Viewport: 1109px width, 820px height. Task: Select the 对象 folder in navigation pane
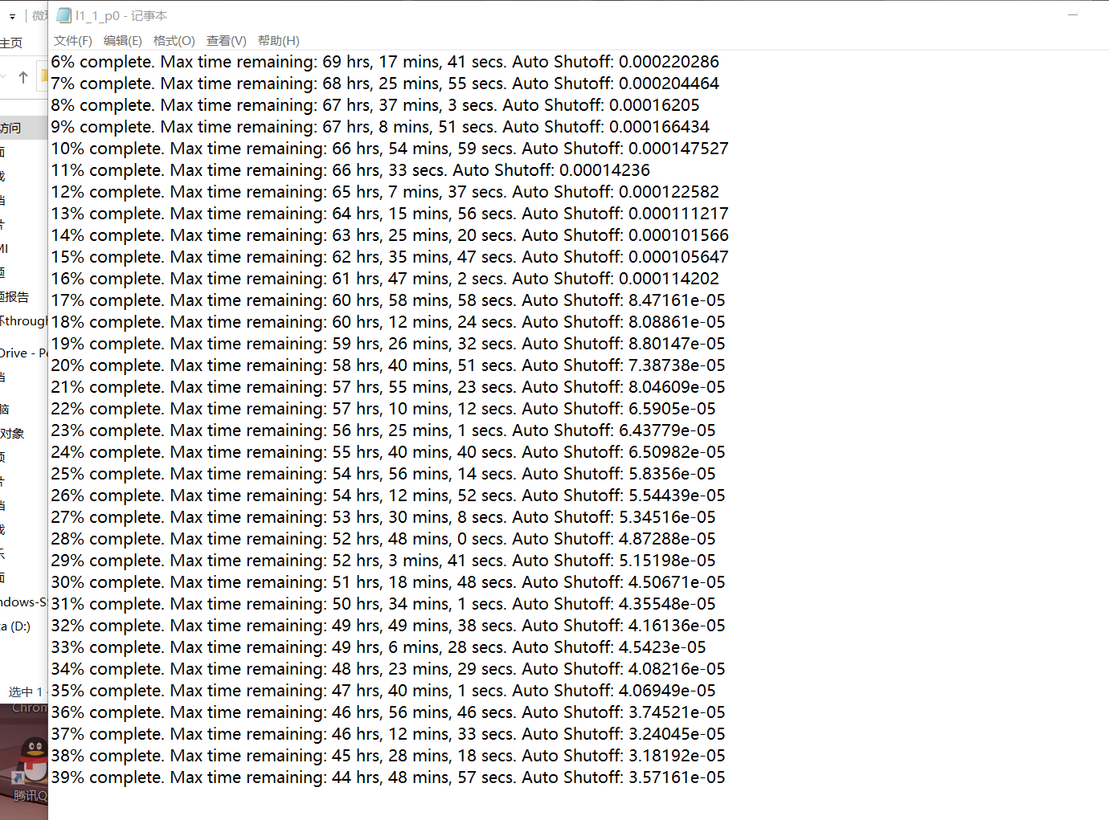tap(12, 433)
